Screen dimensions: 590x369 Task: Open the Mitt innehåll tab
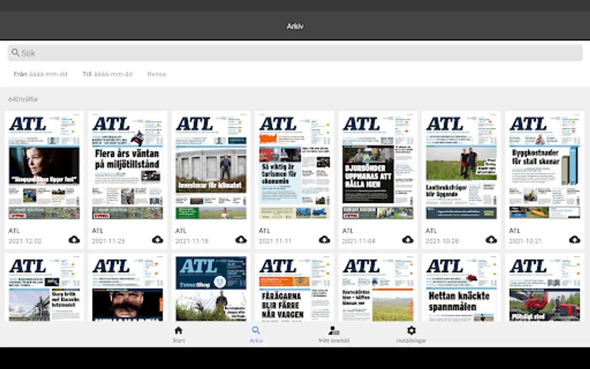coord(334,335)
